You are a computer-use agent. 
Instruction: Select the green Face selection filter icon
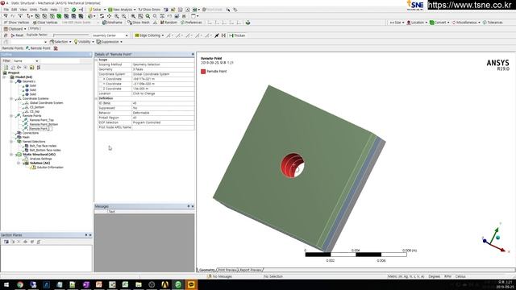[59, 16]
